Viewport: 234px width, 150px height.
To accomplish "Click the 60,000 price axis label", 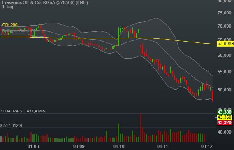I will point(224,55).
